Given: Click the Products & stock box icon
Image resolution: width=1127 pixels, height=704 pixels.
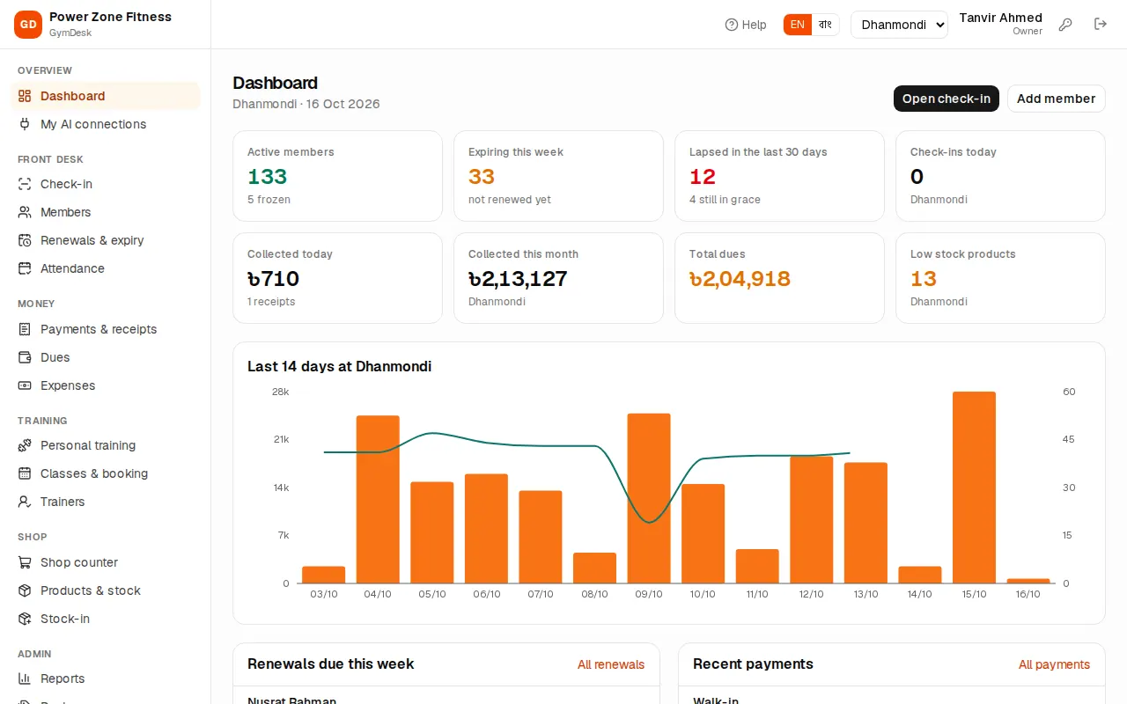Looking at the screenshot, I should coord(25,590).
